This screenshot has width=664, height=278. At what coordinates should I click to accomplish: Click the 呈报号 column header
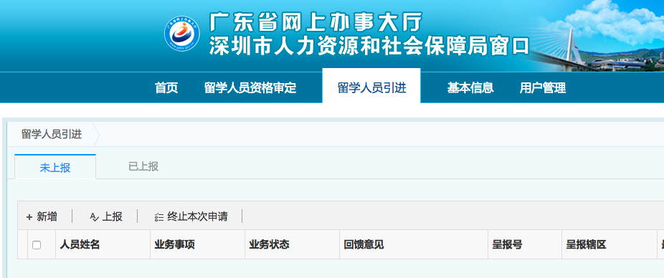click(507, 244)
